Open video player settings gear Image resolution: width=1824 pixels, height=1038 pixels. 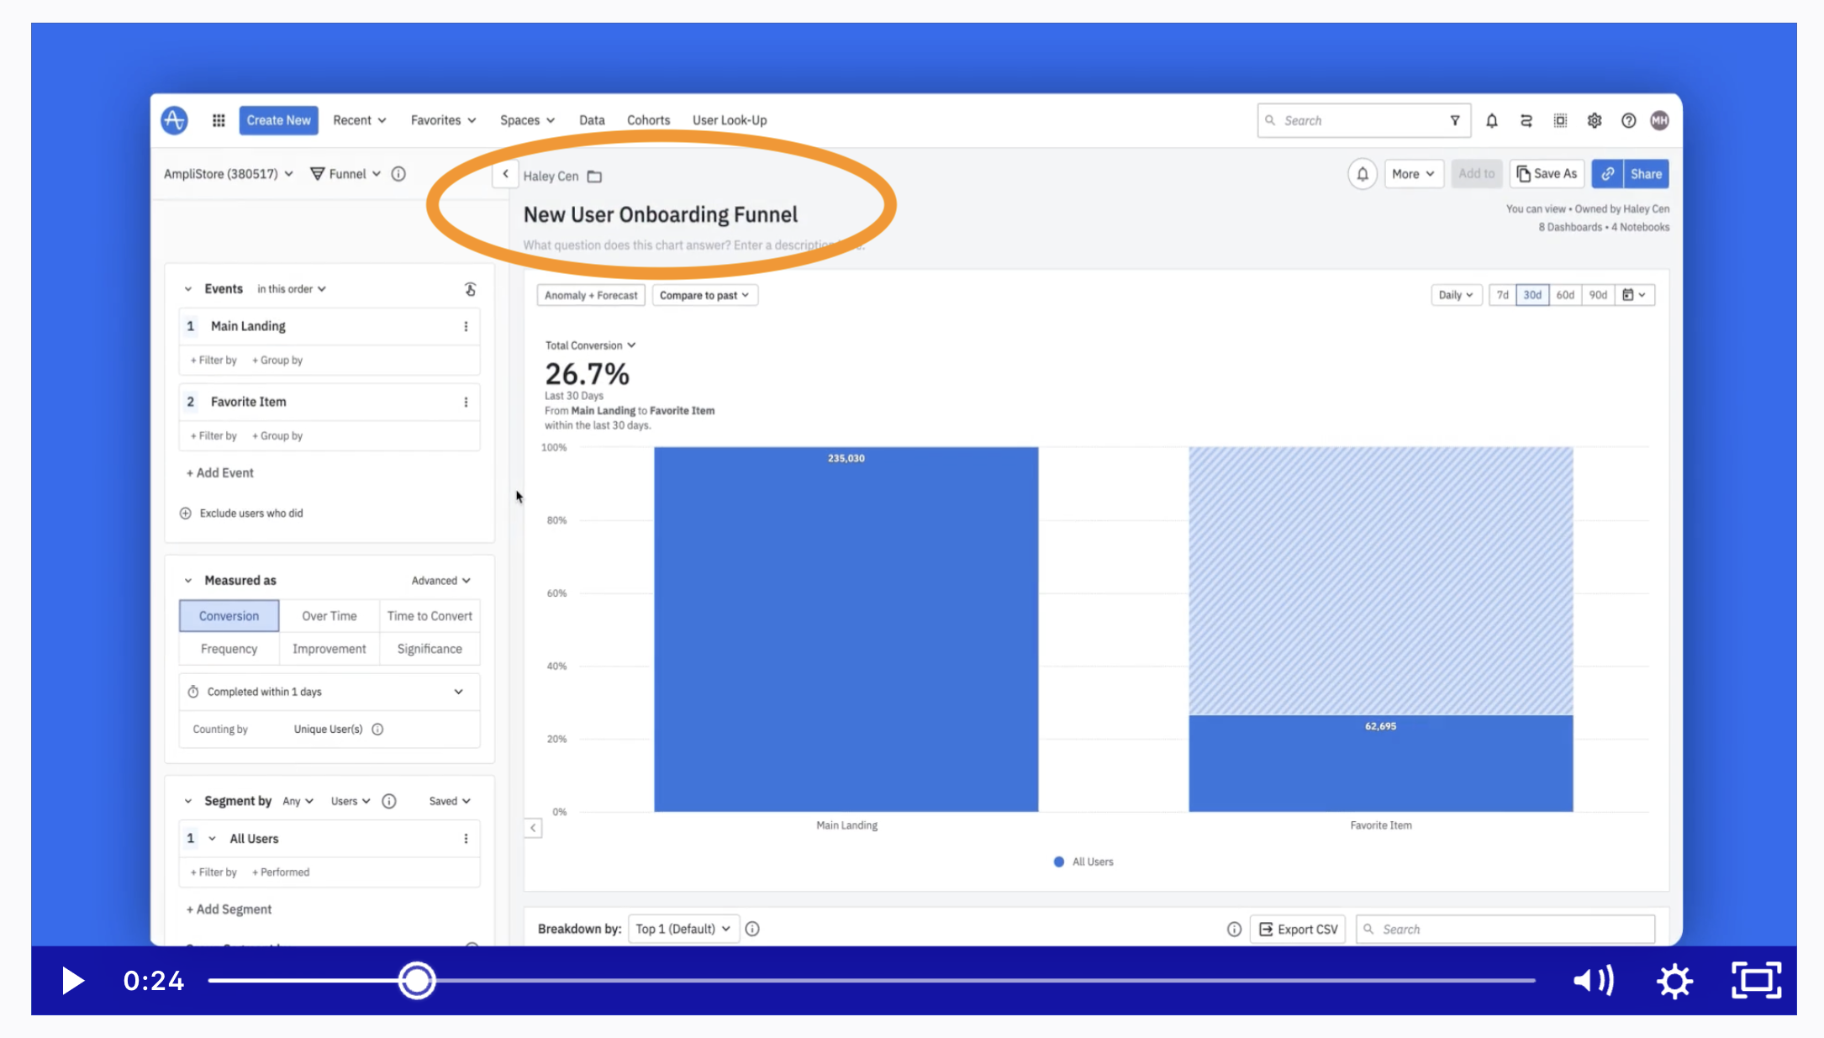(x=1674, y=980)
